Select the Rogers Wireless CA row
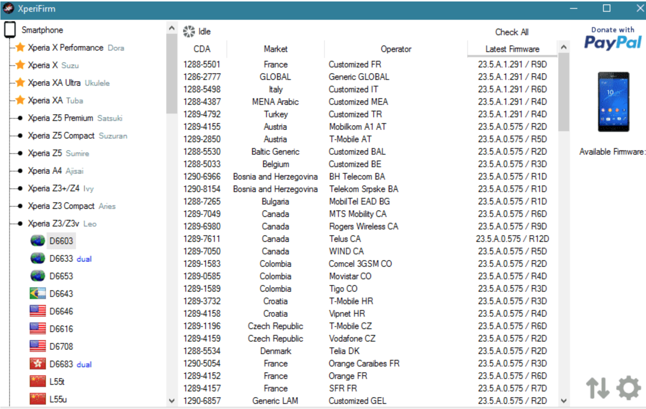 pyautogui.click(x=368, y=226)
